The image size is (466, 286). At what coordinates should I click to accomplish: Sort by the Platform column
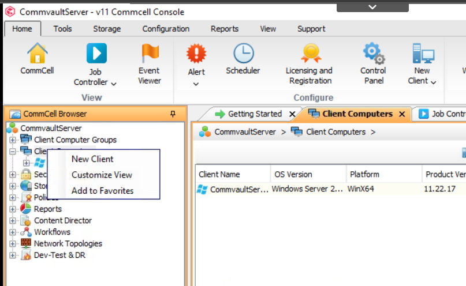pos(384,174)
